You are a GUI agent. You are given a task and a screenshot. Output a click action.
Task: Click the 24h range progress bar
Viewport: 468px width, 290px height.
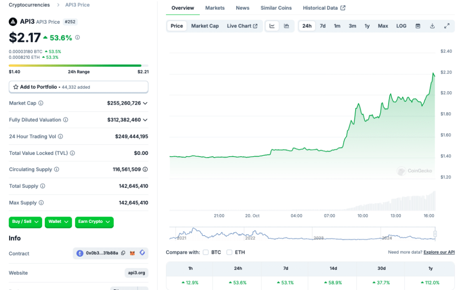tap(79, 65)
